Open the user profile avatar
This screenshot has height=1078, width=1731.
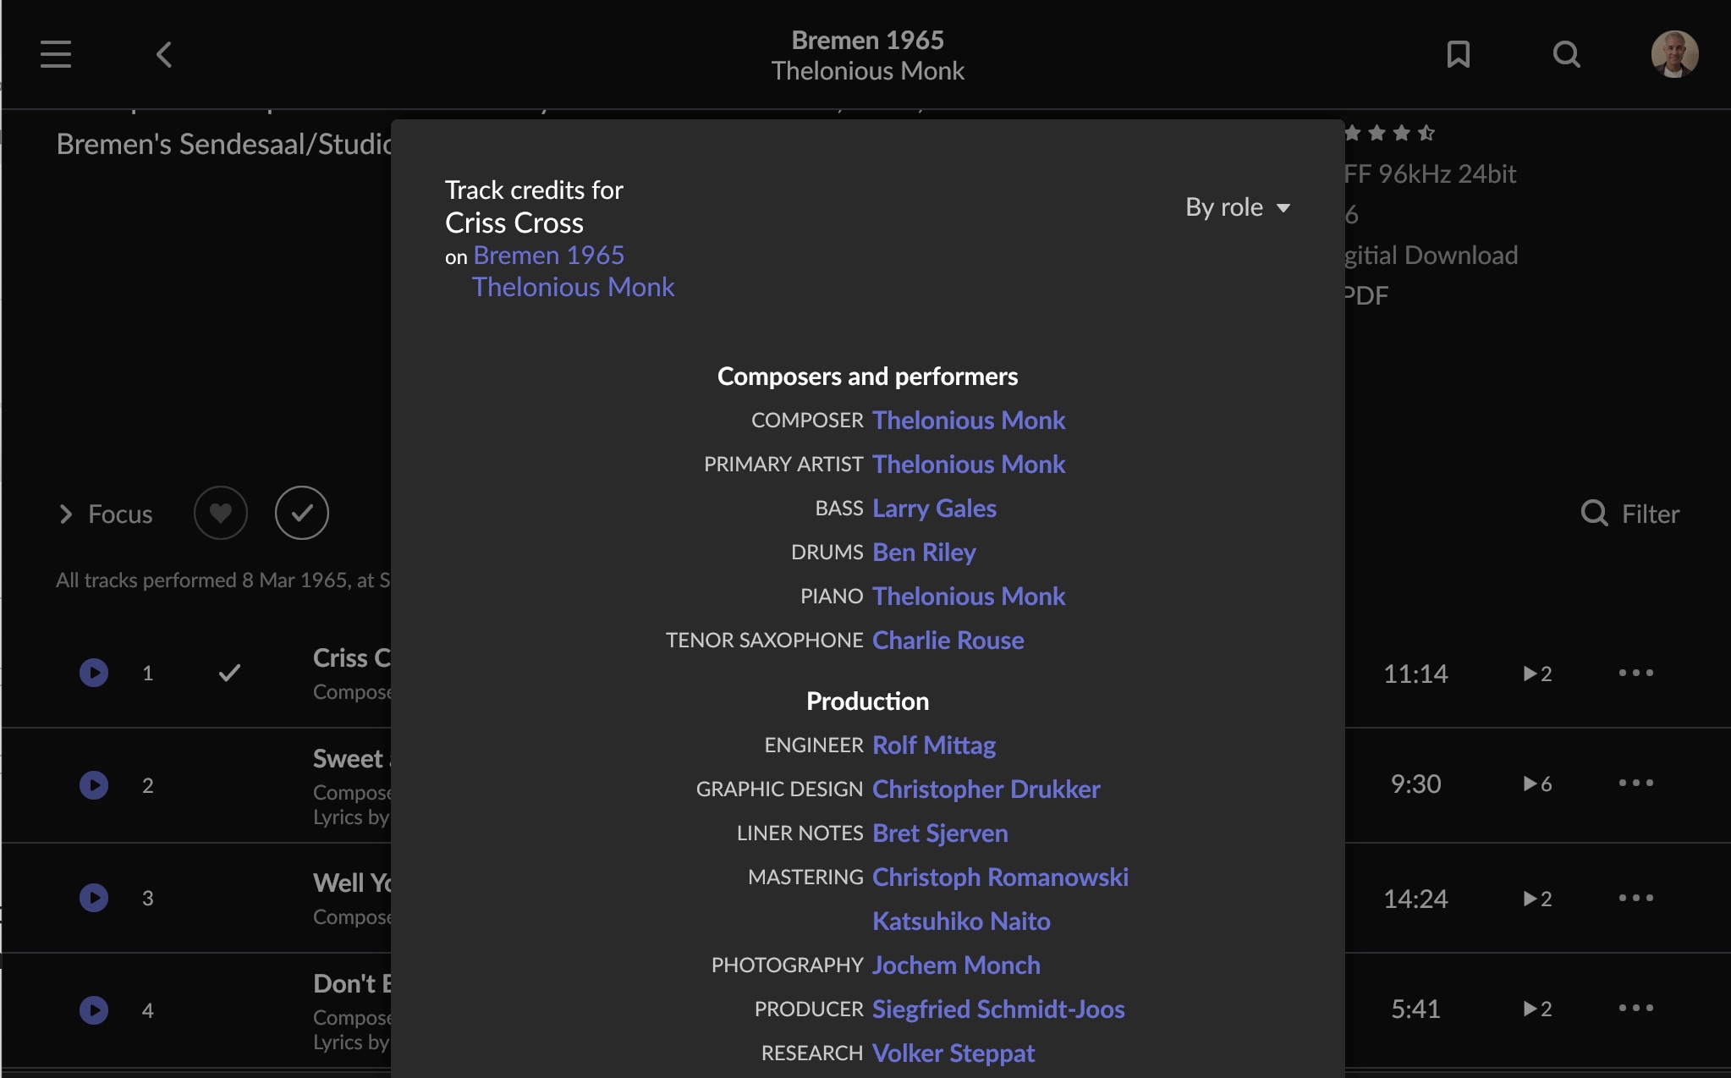pyautogui.click(x=1674, y=54)
